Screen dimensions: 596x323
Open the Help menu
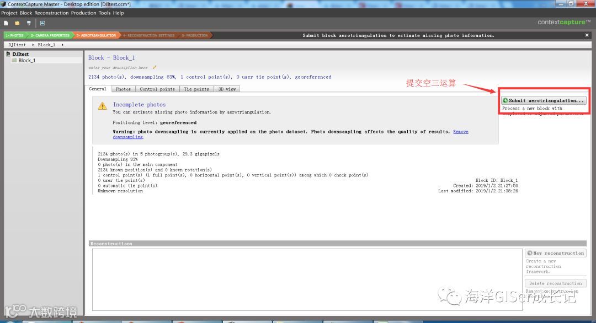(118, 13)
